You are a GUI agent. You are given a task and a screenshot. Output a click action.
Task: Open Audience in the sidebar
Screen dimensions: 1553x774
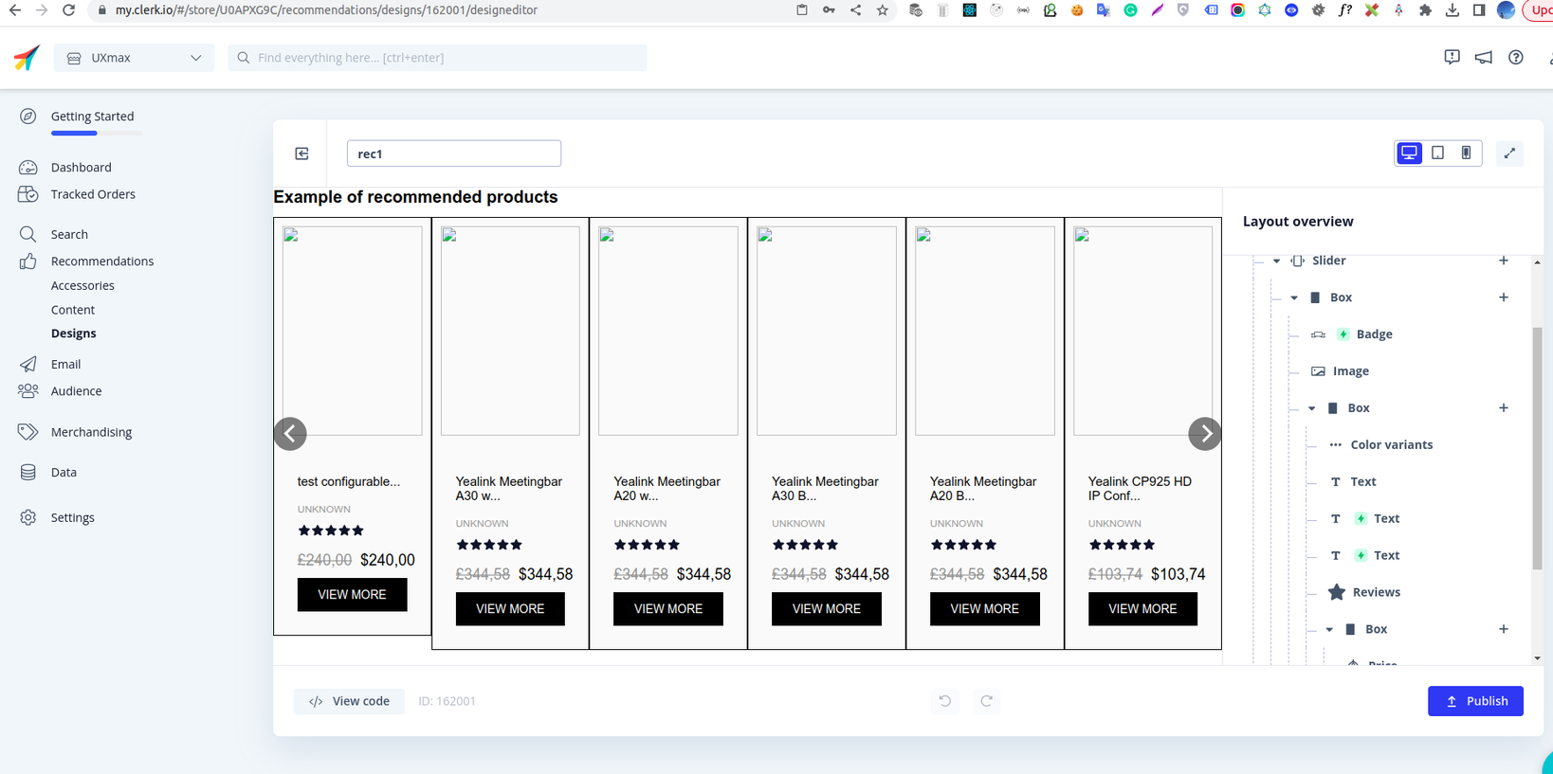tap(76, 391)
